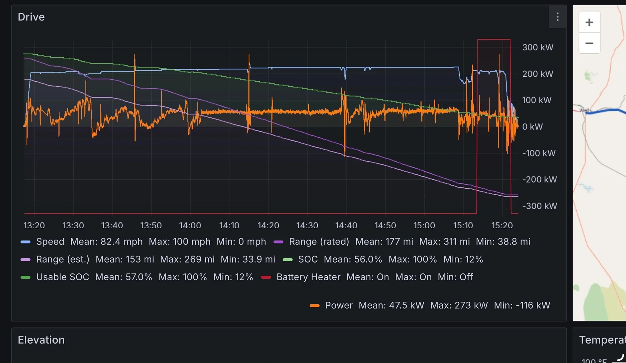
Task: Click the Power legend orange swatch
Action: coord(315,306)
